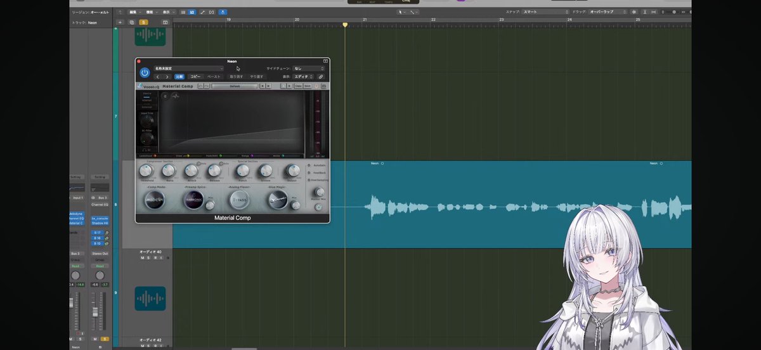Toggle the blue catch playhead icon
The image size is (761, 350).
[x=223, y=11]
